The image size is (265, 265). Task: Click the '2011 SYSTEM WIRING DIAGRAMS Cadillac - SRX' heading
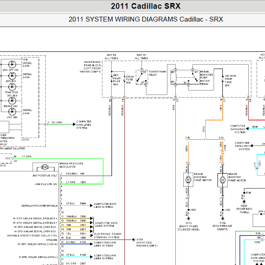click(x=145, y=19)
